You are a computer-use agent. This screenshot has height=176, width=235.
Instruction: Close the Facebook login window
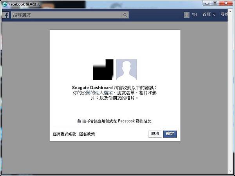pos(226,3)
